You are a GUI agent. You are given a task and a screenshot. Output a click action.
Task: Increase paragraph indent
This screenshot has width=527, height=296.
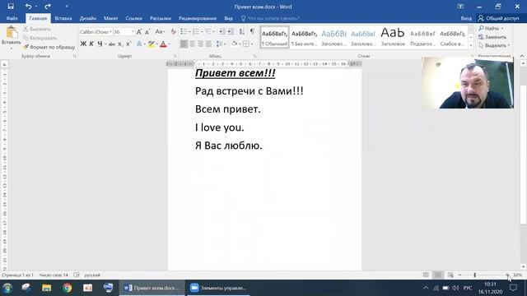[231, 31]
